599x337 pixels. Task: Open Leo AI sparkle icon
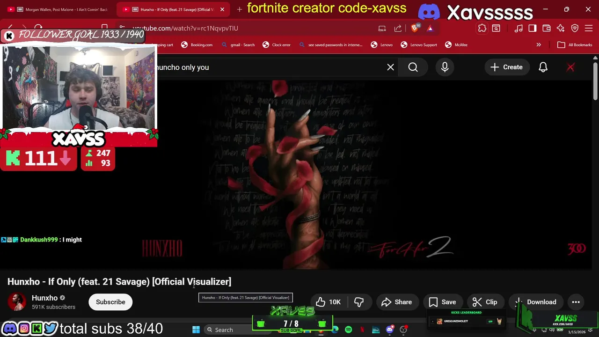(x=561, y=29)
